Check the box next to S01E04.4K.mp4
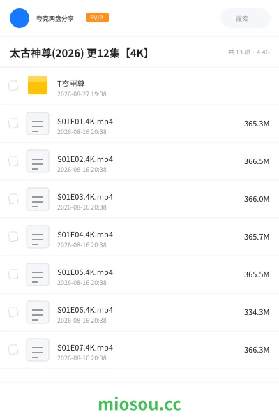Image resolution: width=279 pixels, height=419 pixels. pyautogui.click(x=13, y=237)
